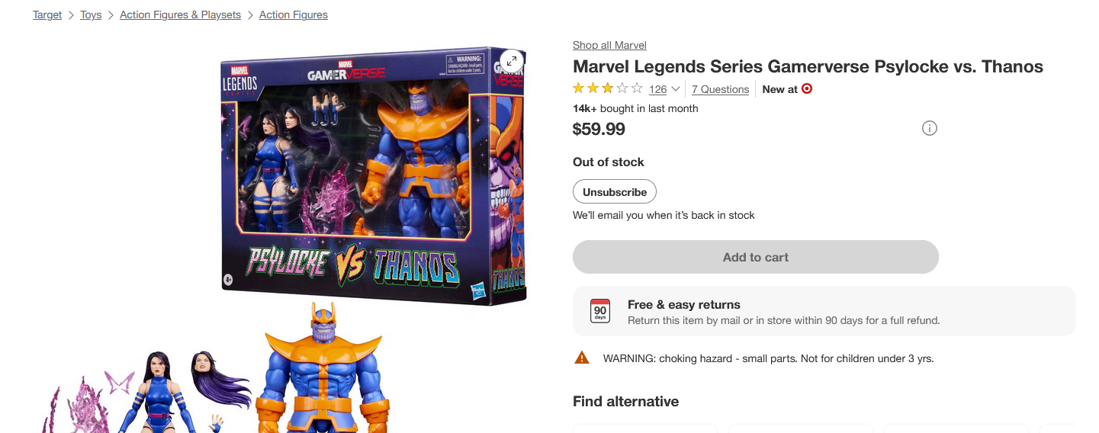Navigate to the Toys breadcrumb
The height and width of the screenshot is (433, 1099).
[x=91, y=14]
